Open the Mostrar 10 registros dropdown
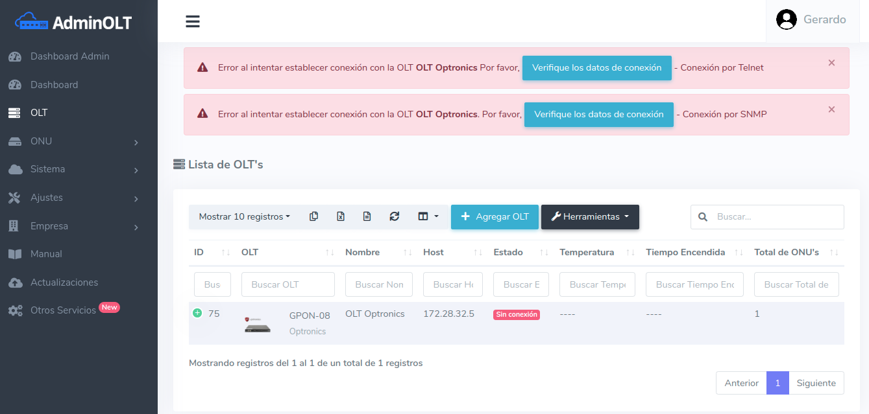 coord(244,217)
